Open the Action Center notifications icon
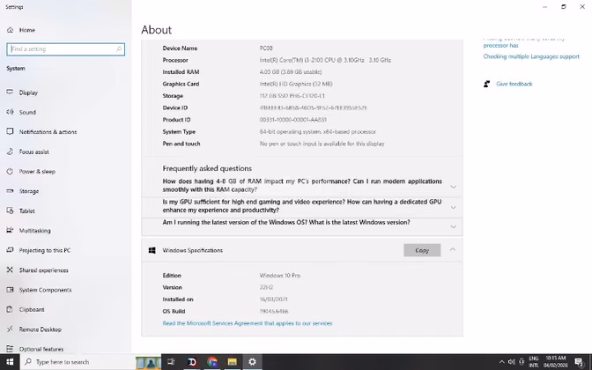The width and height of the screenshot is (592, 370). click(x=580, y=362)
